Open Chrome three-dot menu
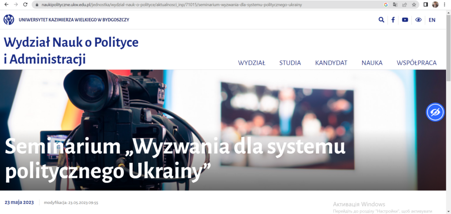Image resolution: width=451 pixels, height=214 pixels. coord(445,4)
